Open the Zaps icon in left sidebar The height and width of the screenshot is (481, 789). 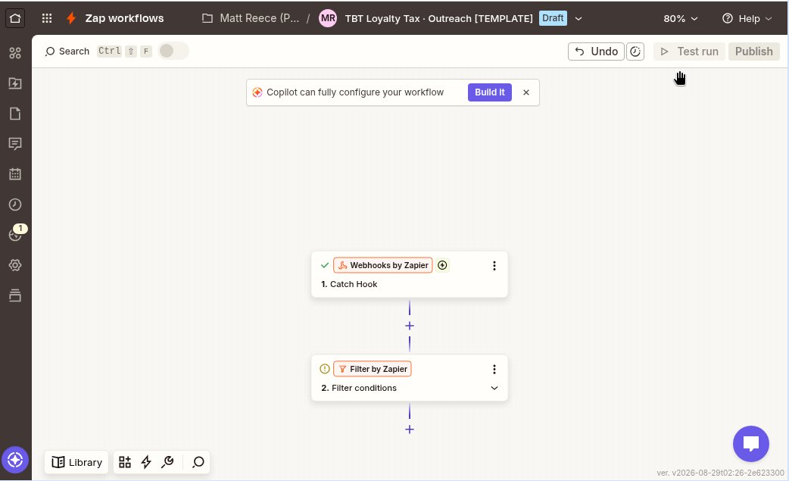click(x=15, y=83)
